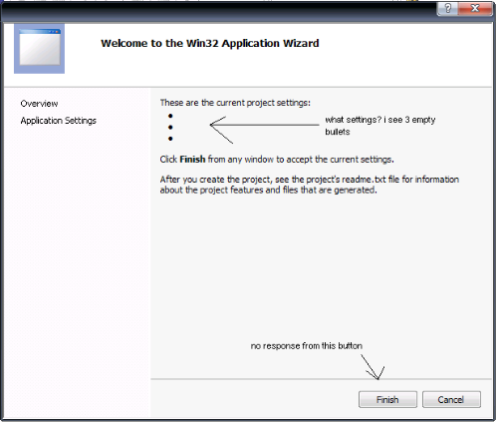Click the help question mark button

[x=447, y=8]
